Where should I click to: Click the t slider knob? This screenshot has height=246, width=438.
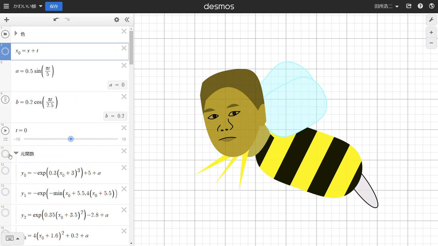71,139
